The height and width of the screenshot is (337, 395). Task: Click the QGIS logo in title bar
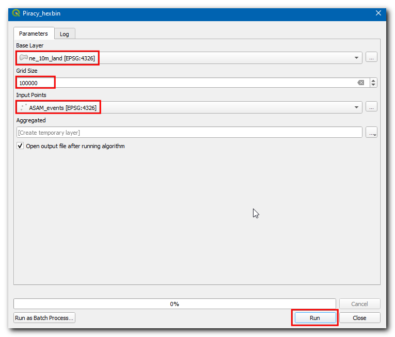pyautogui.click(x=16, y=13)
